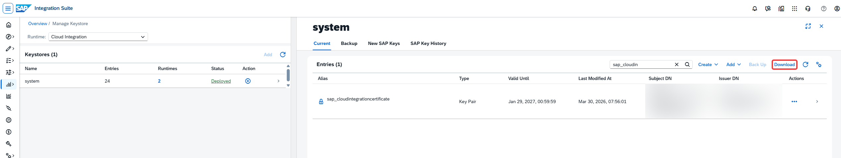The image size is (841, 158).
Task: Expand the Add dropdown in Entries
Action: coord(733,64)
